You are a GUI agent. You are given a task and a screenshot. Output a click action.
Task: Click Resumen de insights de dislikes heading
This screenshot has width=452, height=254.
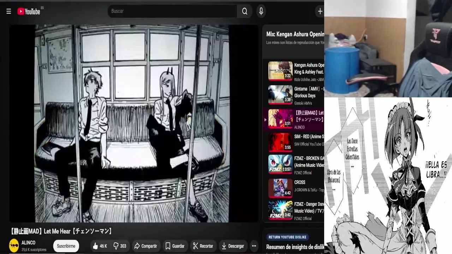pos(295,247)
